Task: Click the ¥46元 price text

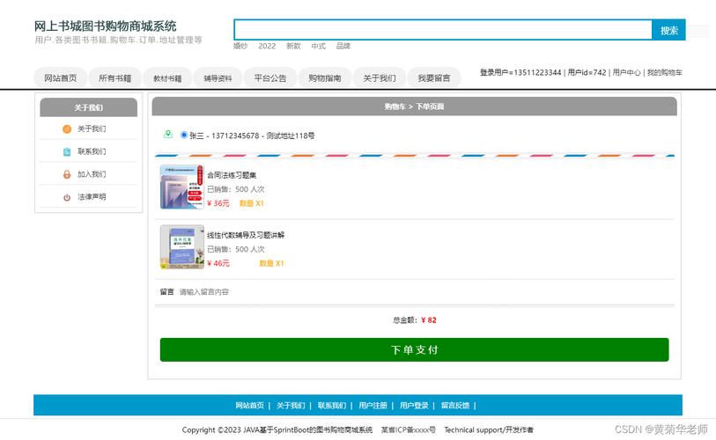Action: coord(218,263)
